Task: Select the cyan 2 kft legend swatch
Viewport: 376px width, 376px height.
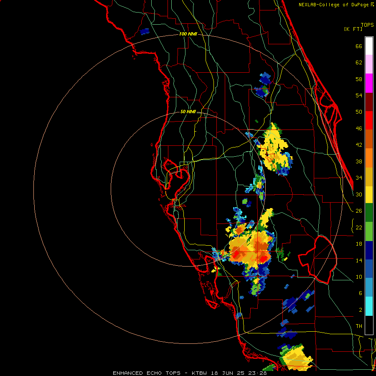Action: tap(369, 306)
